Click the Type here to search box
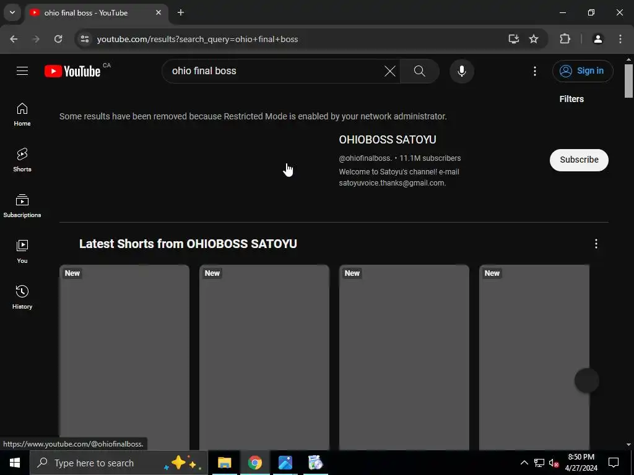The image size is (634, 475). click(x=119, y=463)
